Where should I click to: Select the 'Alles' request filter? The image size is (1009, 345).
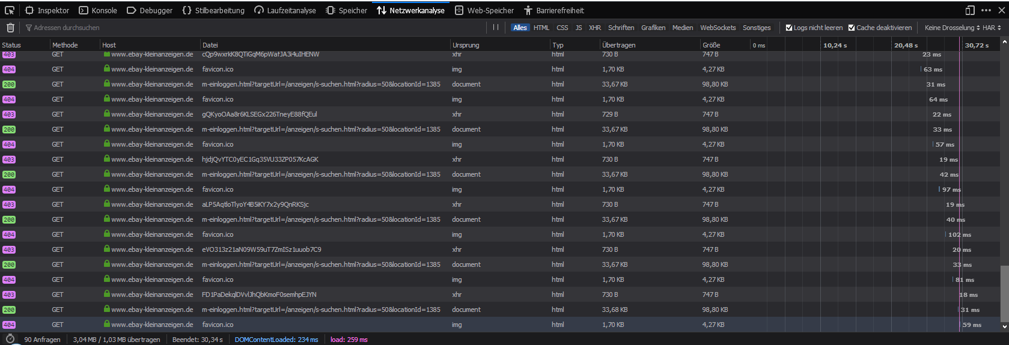click(520, 28)
